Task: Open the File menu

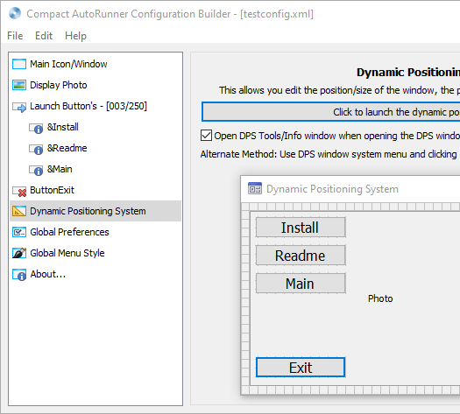Action: 15,36
